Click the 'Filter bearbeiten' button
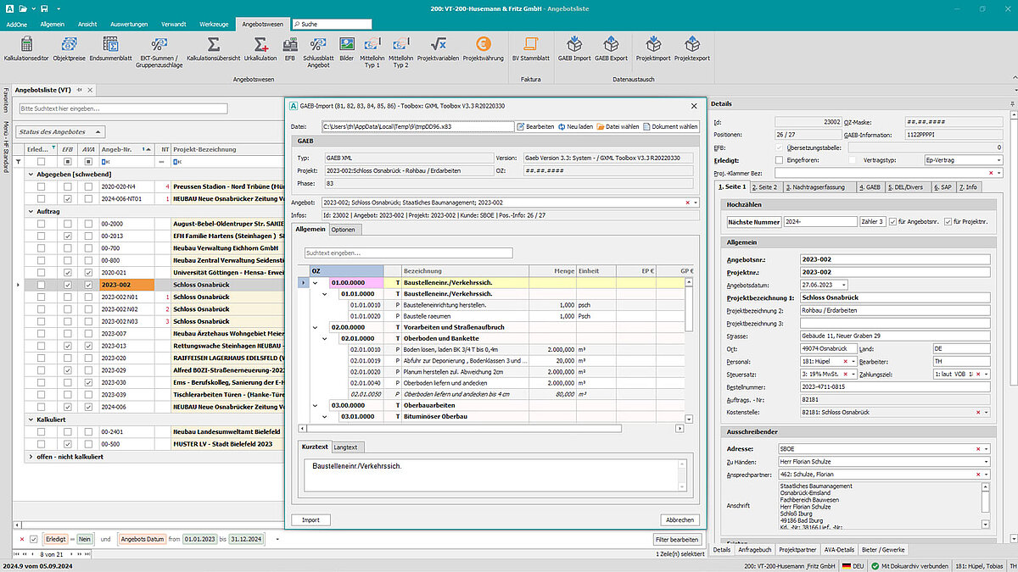This screenshot has width=1018, height=572. [677, 539]
